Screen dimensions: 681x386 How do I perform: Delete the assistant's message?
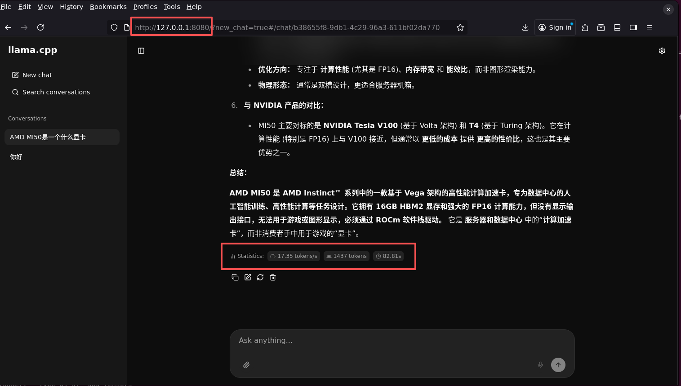coord(273,277)
